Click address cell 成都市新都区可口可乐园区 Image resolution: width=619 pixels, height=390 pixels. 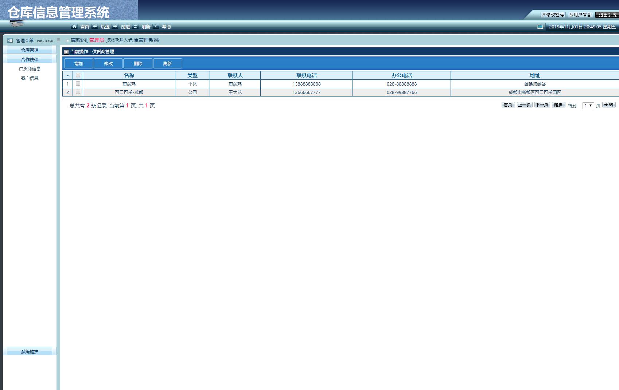535,92
